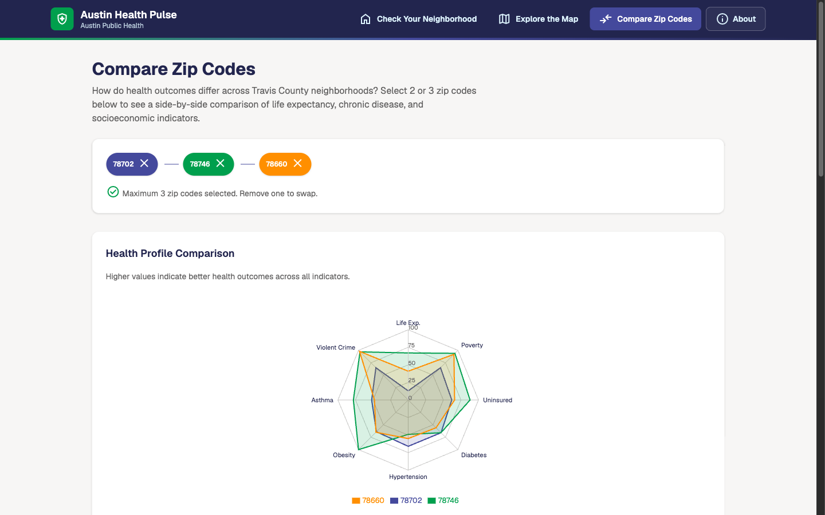Remove zip code 78660 with its X
The width and height of the screenshot is (825, 515).
coord(298,164)
